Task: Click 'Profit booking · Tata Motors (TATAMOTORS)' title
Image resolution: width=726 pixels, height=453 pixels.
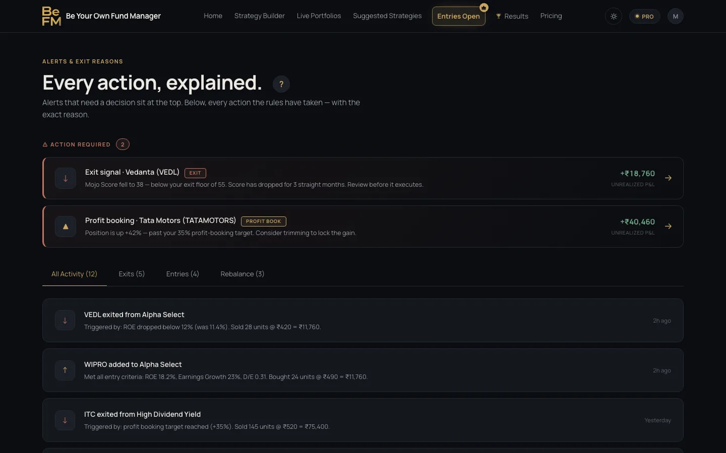Action: [160, 220]
